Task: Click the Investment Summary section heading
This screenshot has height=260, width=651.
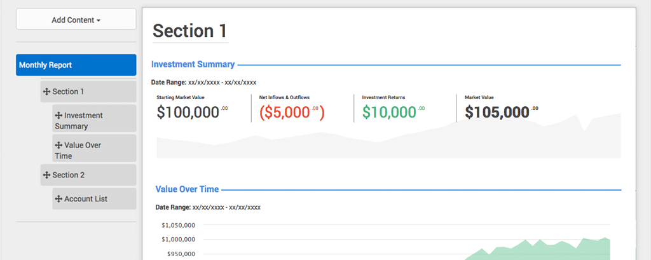Action: pyautogui.click(x=193, y=64)
